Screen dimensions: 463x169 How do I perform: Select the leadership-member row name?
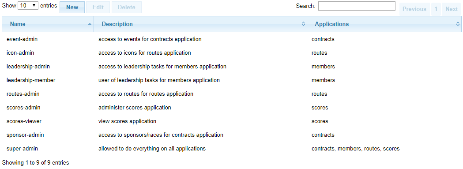click(31, 80)
